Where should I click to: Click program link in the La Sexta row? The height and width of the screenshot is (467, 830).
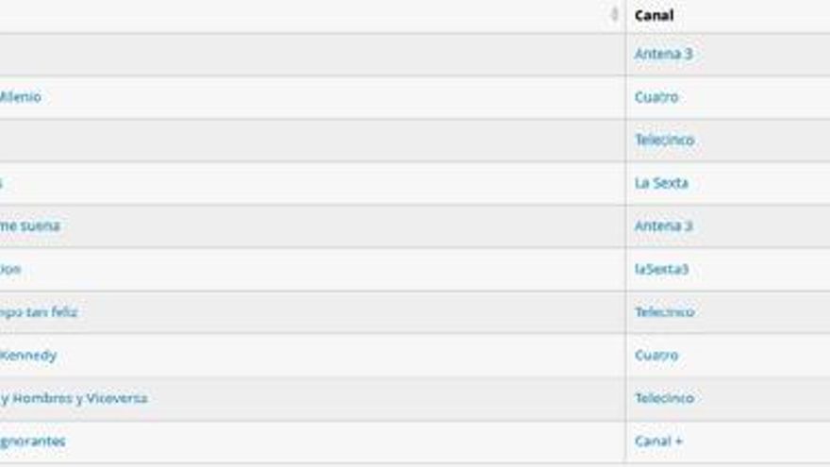(x=2, y=183)
